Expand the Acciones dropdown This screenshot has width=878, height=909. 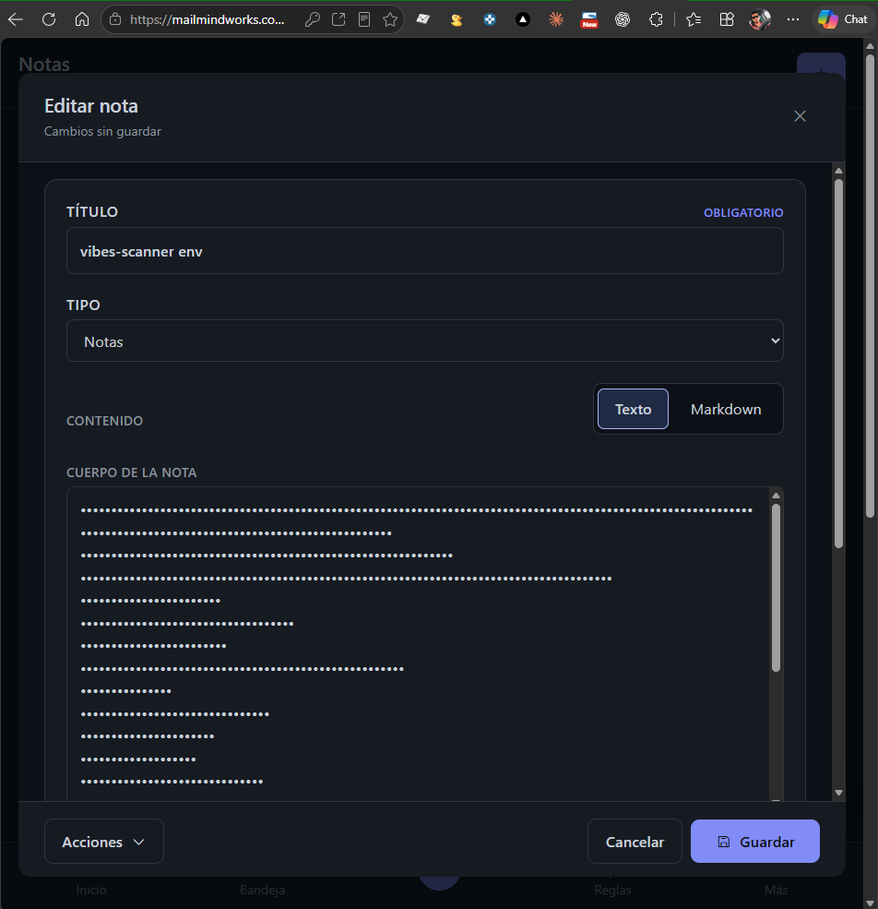(103, 842)
